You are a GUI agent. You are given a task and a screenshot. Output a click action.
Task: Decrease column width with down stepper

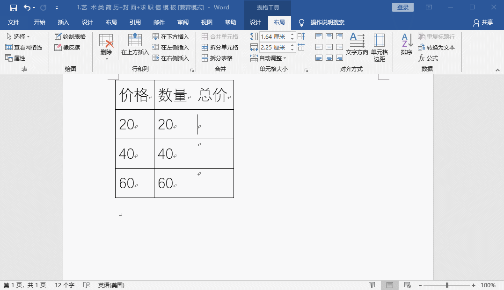click(x=292, y=50)
